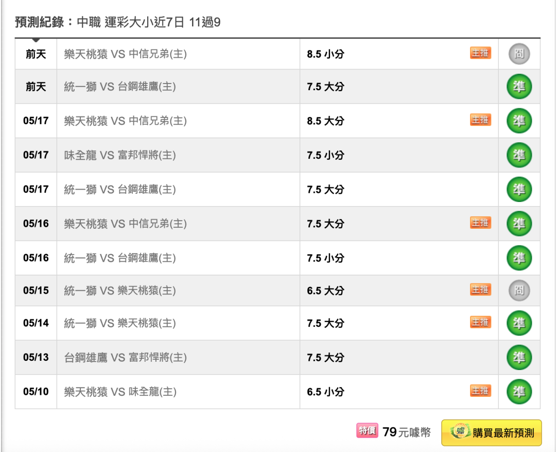
Task: Click the grey status icon in the 05/15 row
Action: (x=519, y=291)
